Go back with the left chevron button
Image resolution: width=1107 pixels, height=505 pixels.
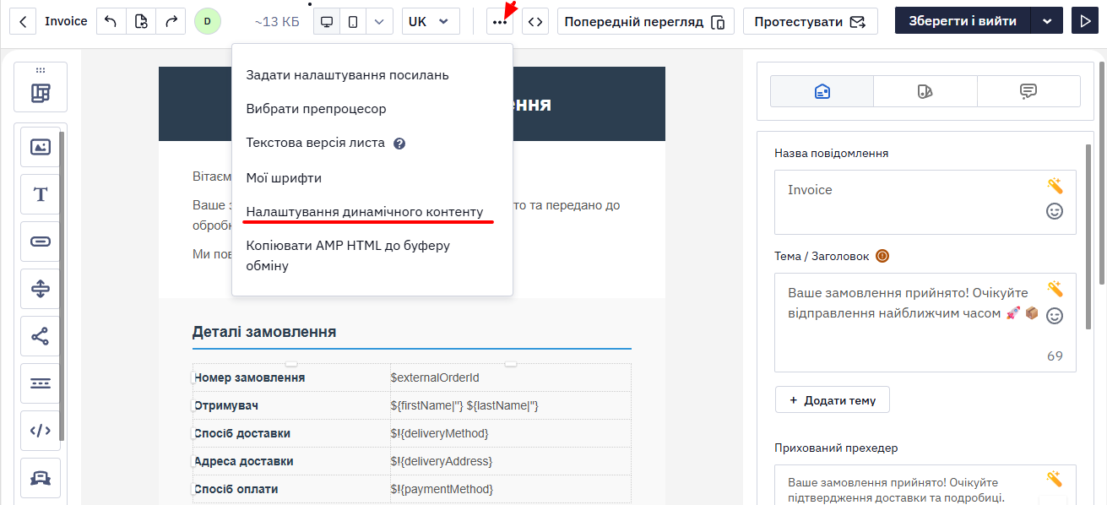point(23,21)
